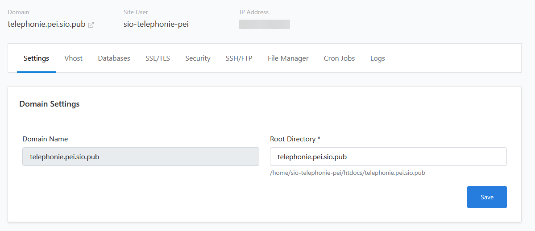Select the SSL/TLS tab
The height and width of the screenshot is (231, 535).
[x=158, y=58]
